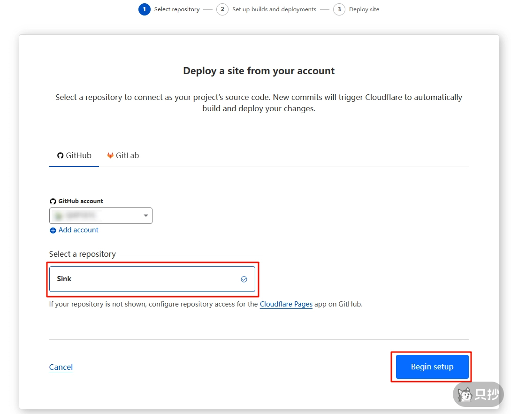Click the plus icon beside Add account
511x414 pixels.
point(53,230)
